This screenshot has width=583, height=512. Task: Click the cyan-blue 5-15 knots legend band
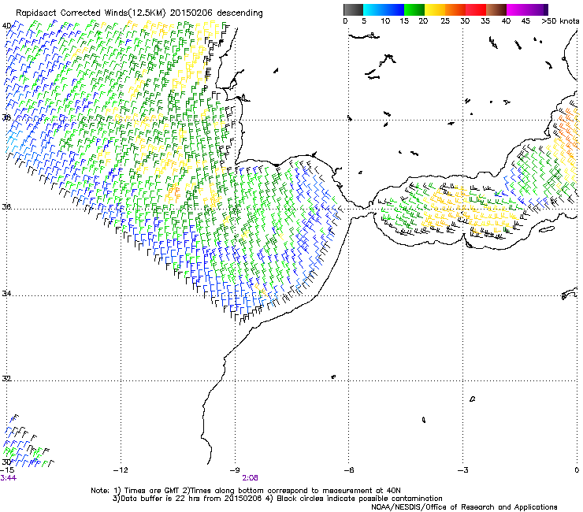pyautogui.click(x=384, y=9)
